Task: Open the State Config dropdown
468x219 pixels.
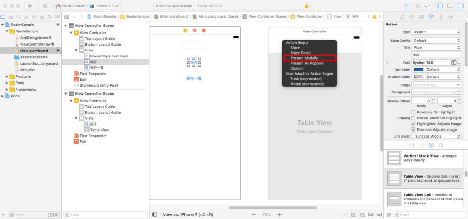Action: coord(436,41)
